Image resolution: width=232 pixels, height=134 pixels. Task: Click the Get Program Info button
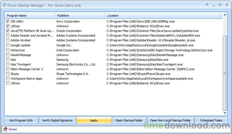click(x=21, y=120)
